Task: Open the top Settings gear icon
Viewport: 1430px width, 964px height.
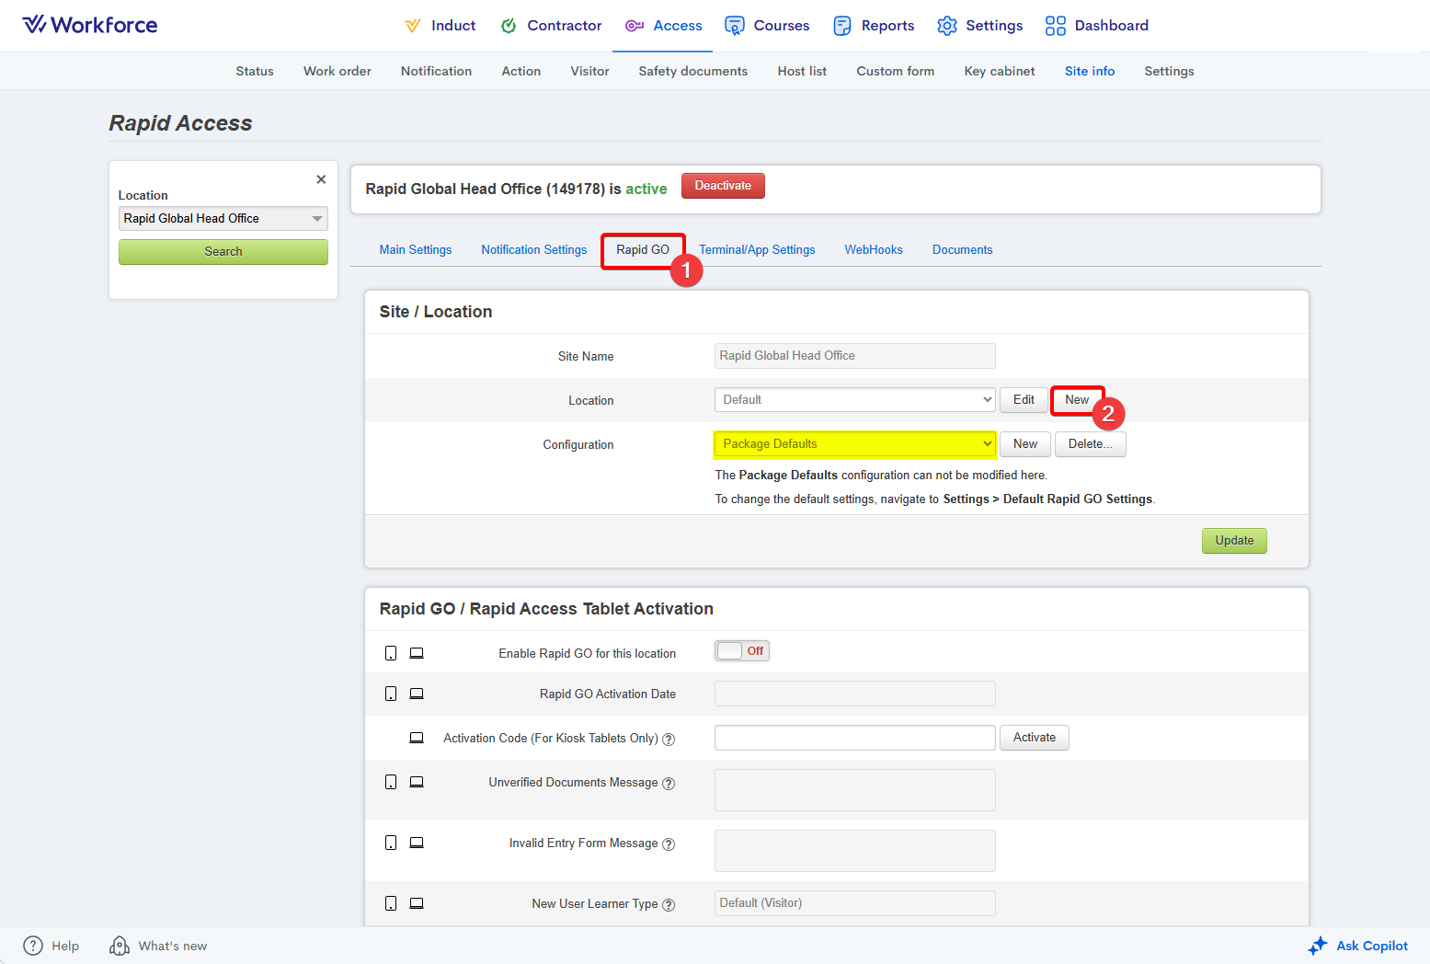Action: click(947, 26)
